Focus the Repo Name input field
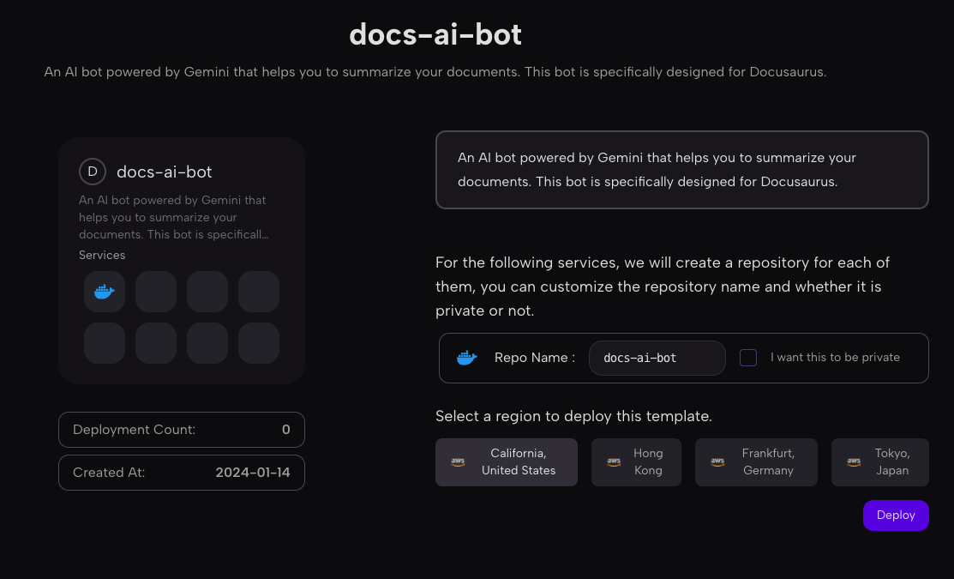This screenshot has height=579, width=954. 657,358
